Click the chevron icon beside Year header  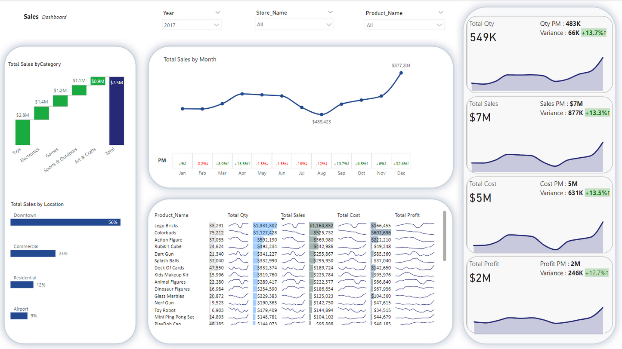(217, 13)
